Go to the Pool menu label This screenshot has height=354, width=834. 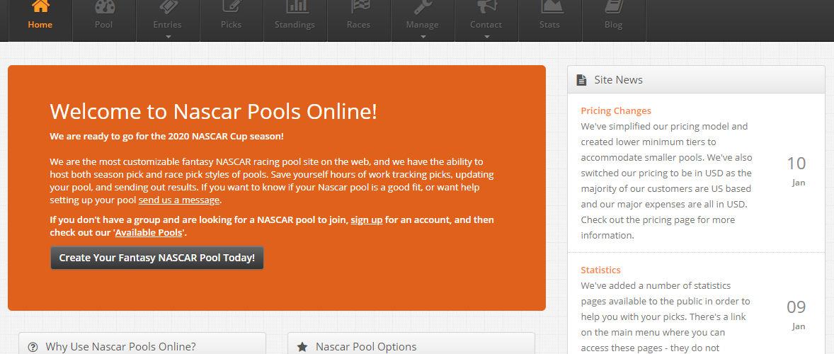[x=103, y=25]
